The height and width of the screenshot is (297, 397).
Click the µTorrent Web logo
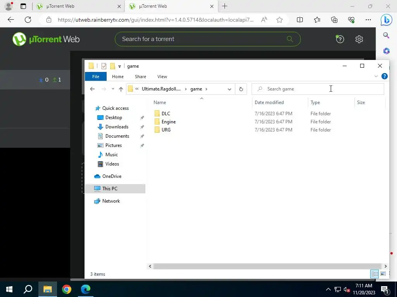point(46,39)
